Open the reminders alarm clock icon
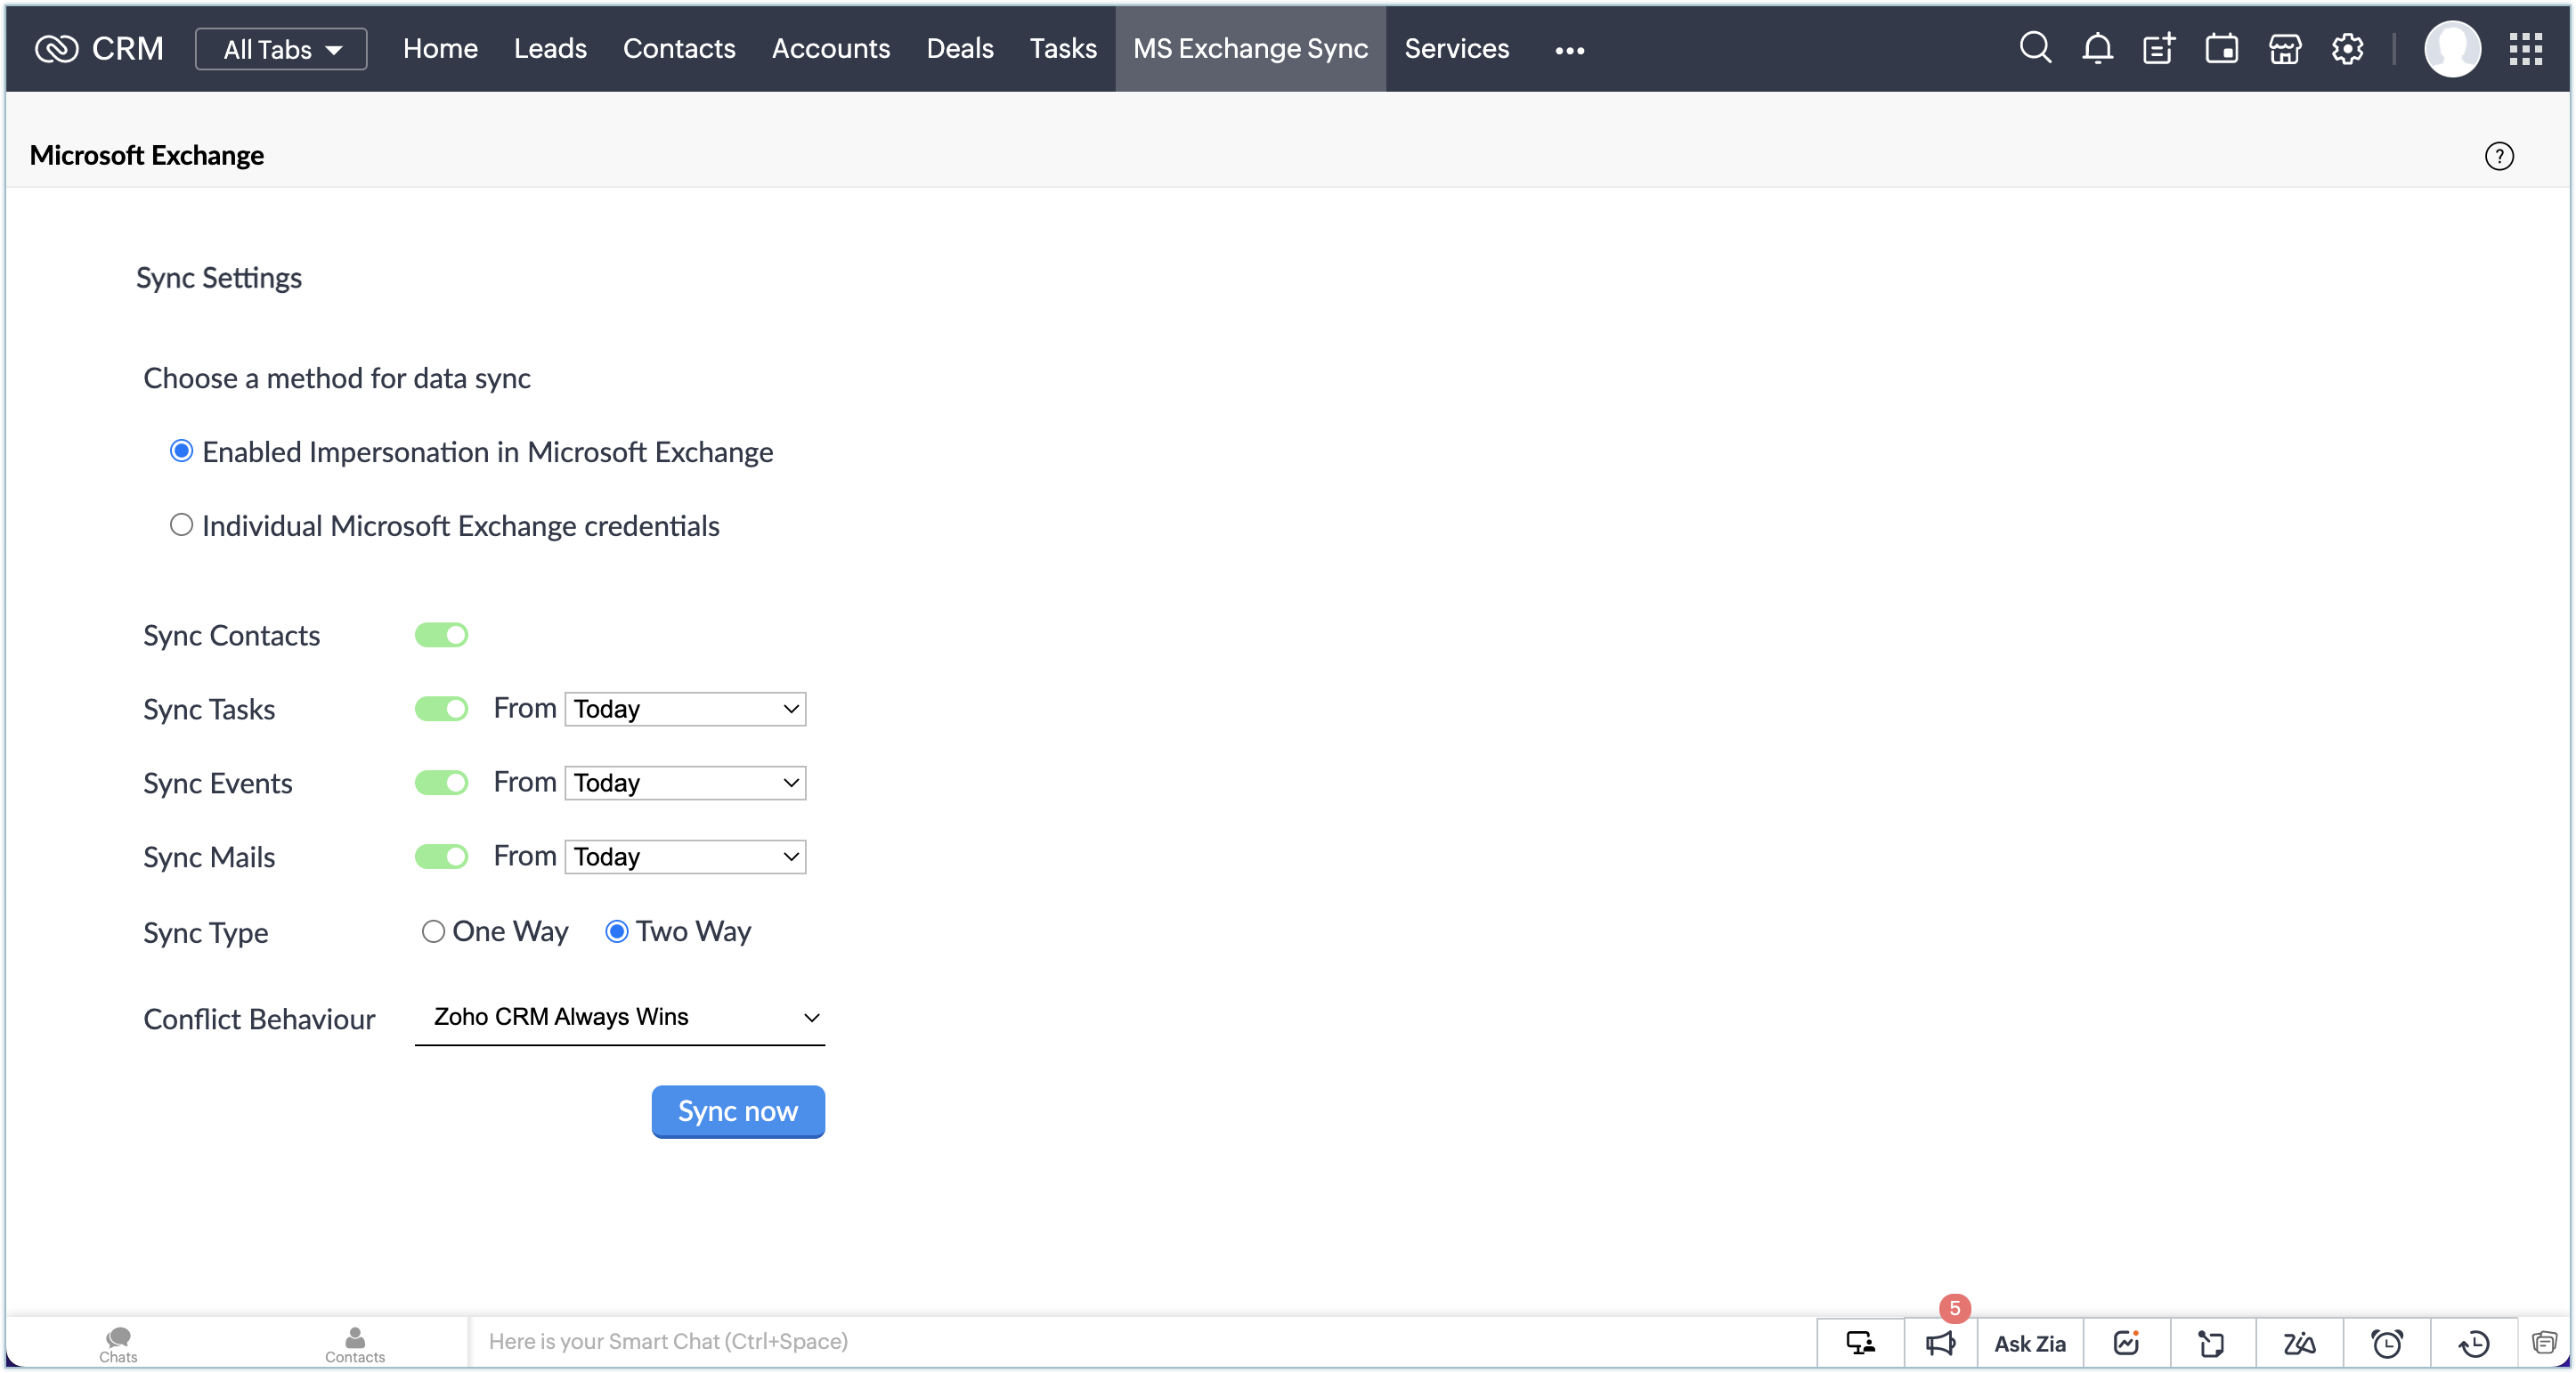The image size is (2576, 1373). click(x=2386, y=1342)
